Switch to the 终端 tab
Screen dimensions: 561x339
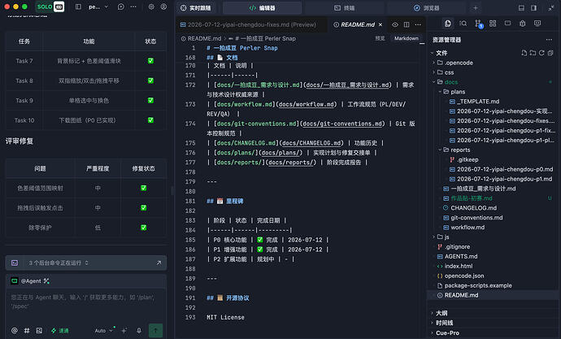pyautogui.click(x=345, y=8)
